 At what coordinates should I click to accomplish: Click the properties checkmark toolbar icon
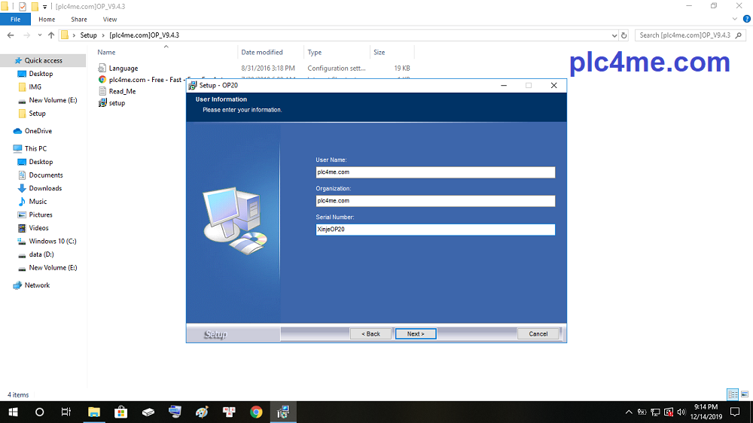pyautogui.click(x=23, y=7)
